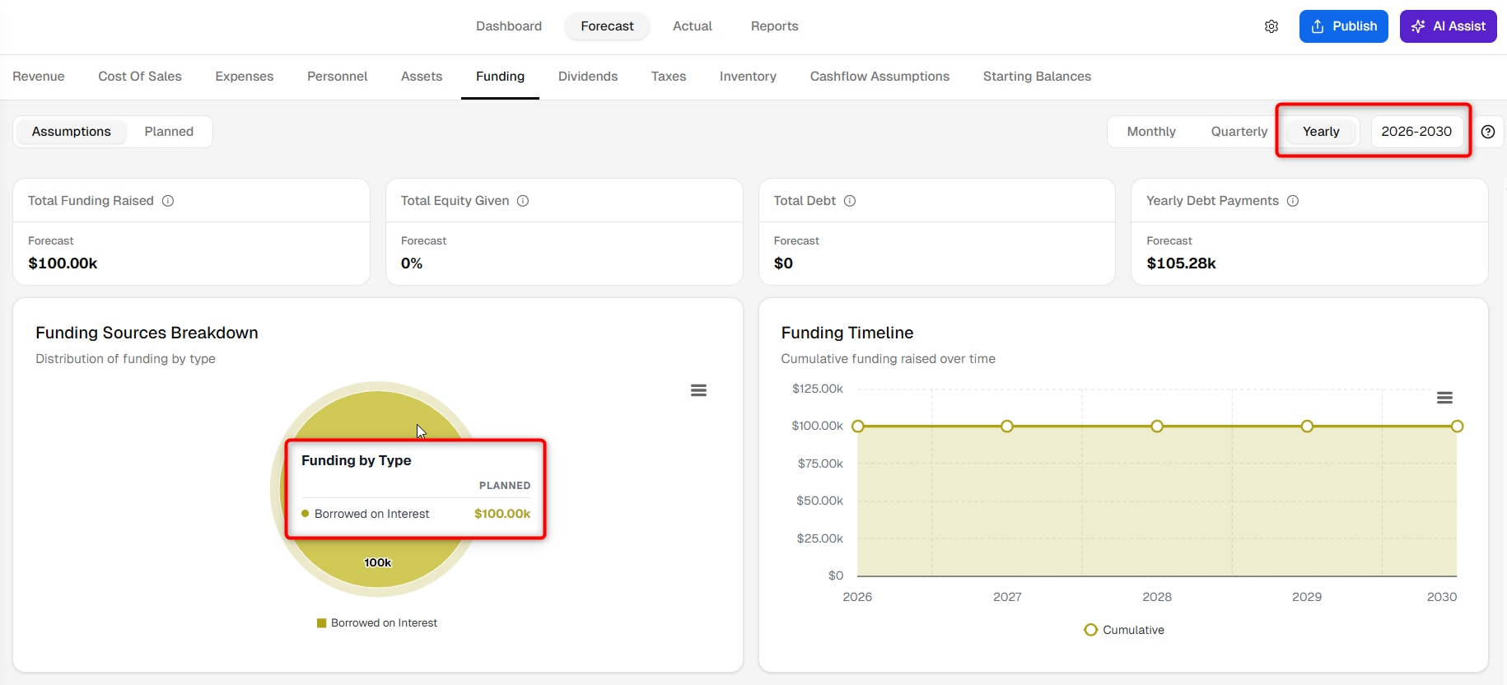Show info for Yearly Debt Payments
This screenshot has height=685, width=1507.
pyautogui.click(x=1293, y=201)
